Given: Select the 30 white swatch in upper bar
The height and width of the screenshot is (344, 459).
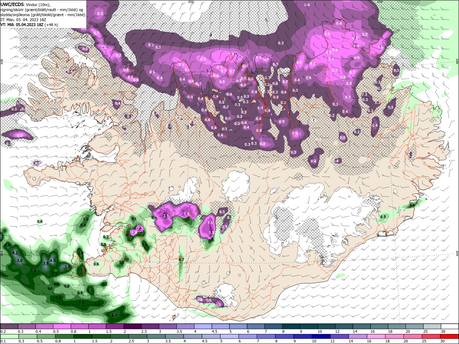Looking at the screenshot, I should (450, 326).
